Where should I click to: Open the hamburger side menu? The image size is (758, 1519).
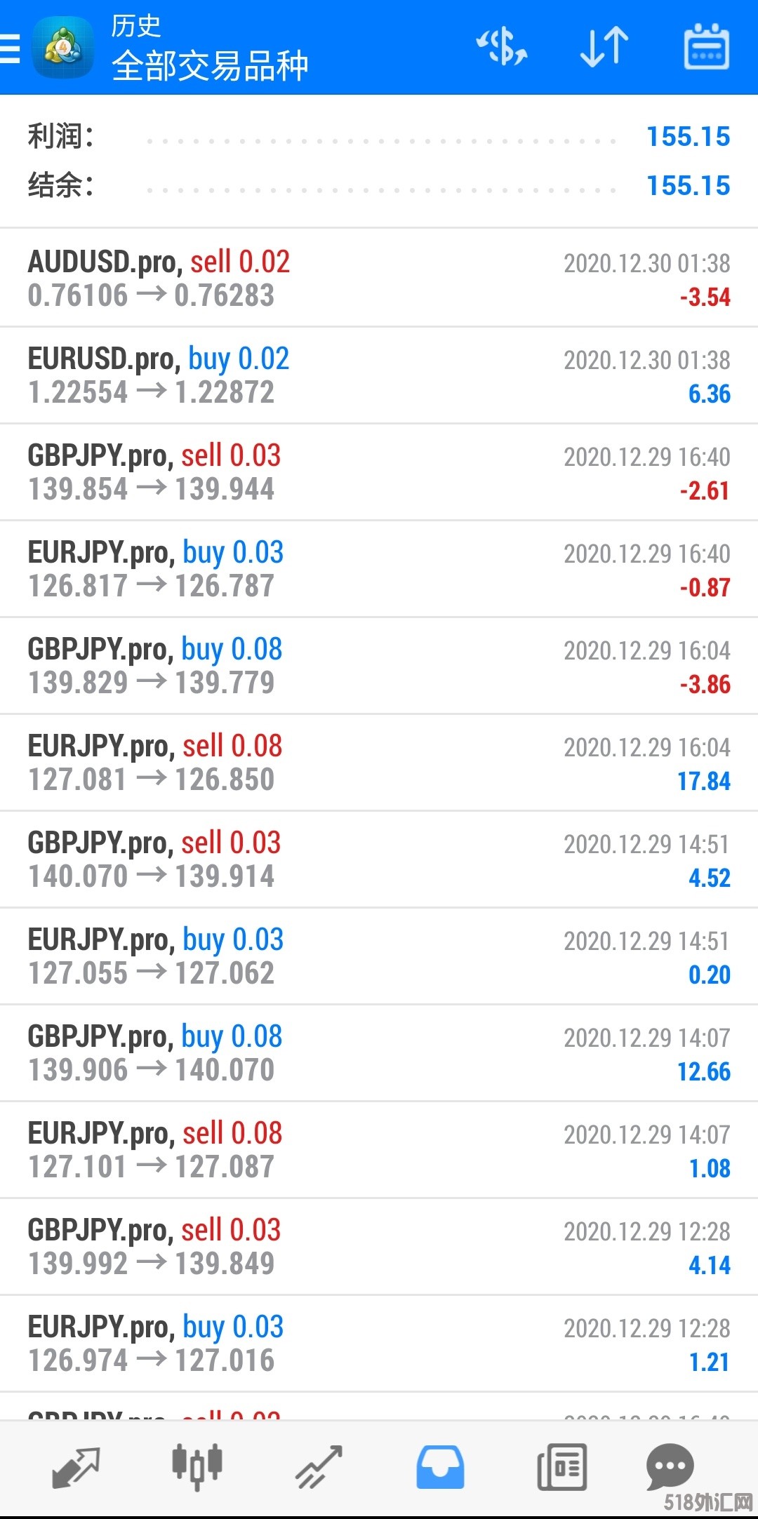(x=10, y=48)
